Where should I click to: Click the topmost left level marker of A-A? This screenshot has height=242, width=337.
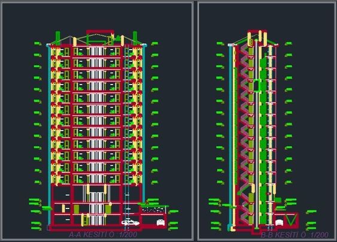click(38, 44)
